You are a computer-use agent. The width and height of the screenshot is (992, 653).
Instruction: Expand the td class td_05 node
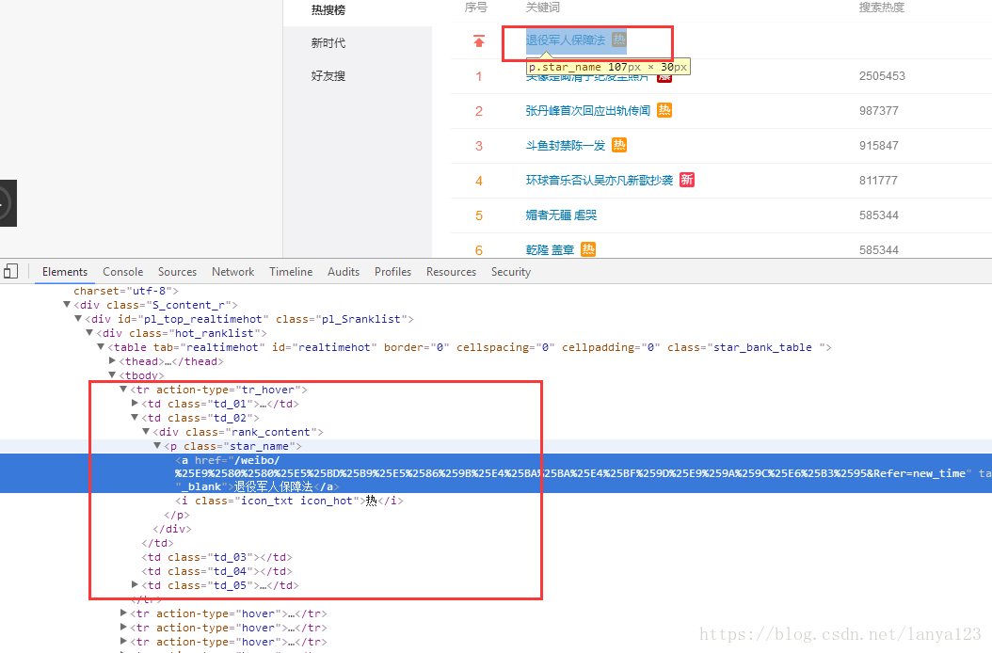(x=135, y=584)
